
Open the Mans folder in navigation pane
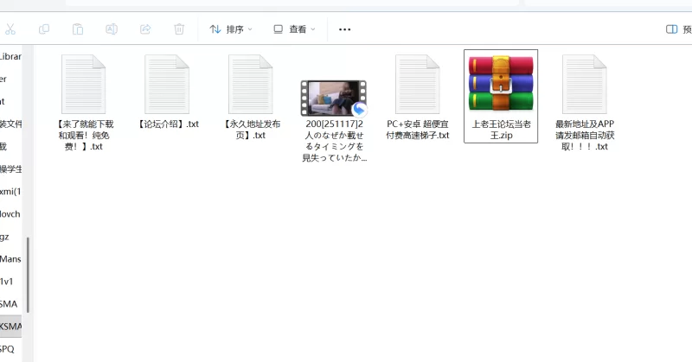[10, 259]
